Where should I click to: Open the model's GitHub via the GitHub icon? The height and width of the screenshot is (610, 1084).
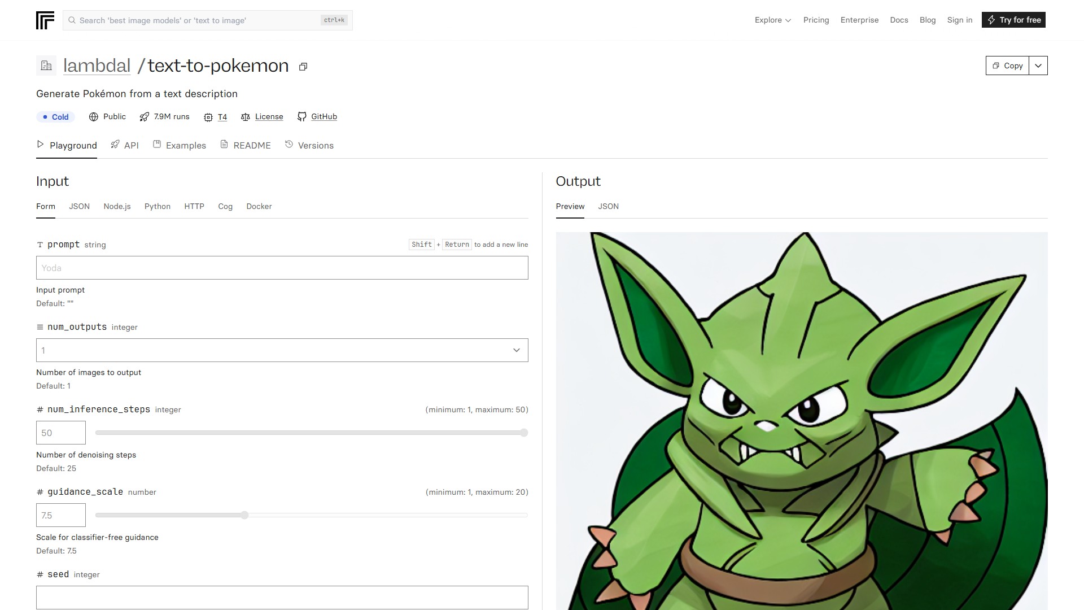tap(302, 117)
